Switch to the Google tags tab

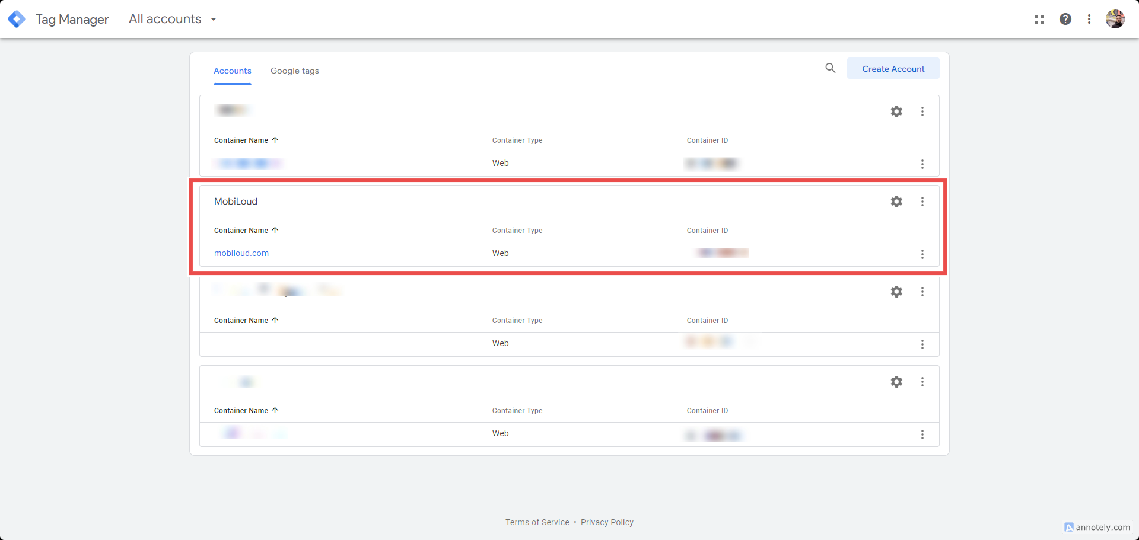(295, 71)
